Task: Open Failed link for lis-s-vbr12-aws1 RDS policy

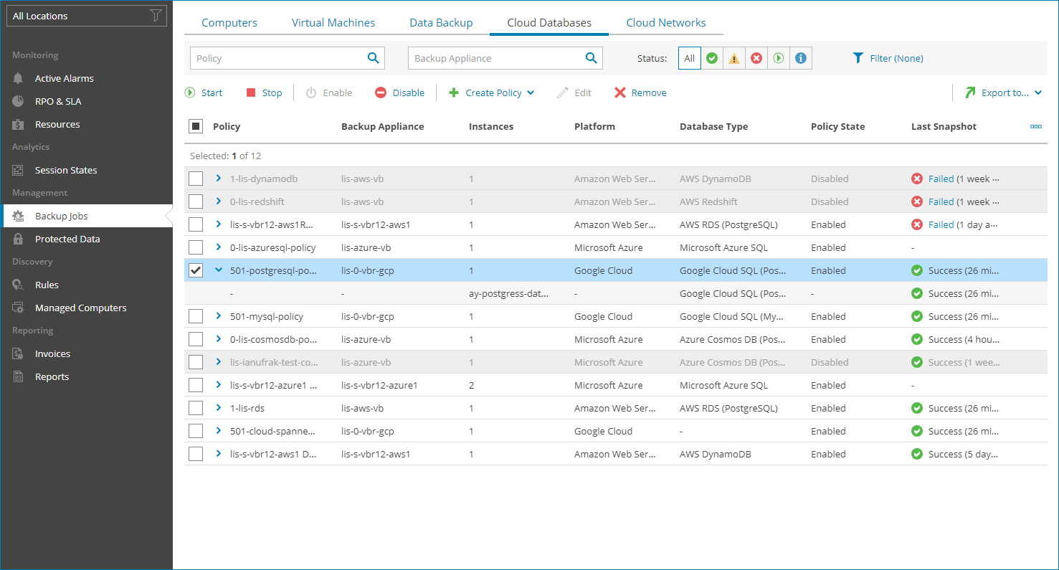Action: click(941, 224)
